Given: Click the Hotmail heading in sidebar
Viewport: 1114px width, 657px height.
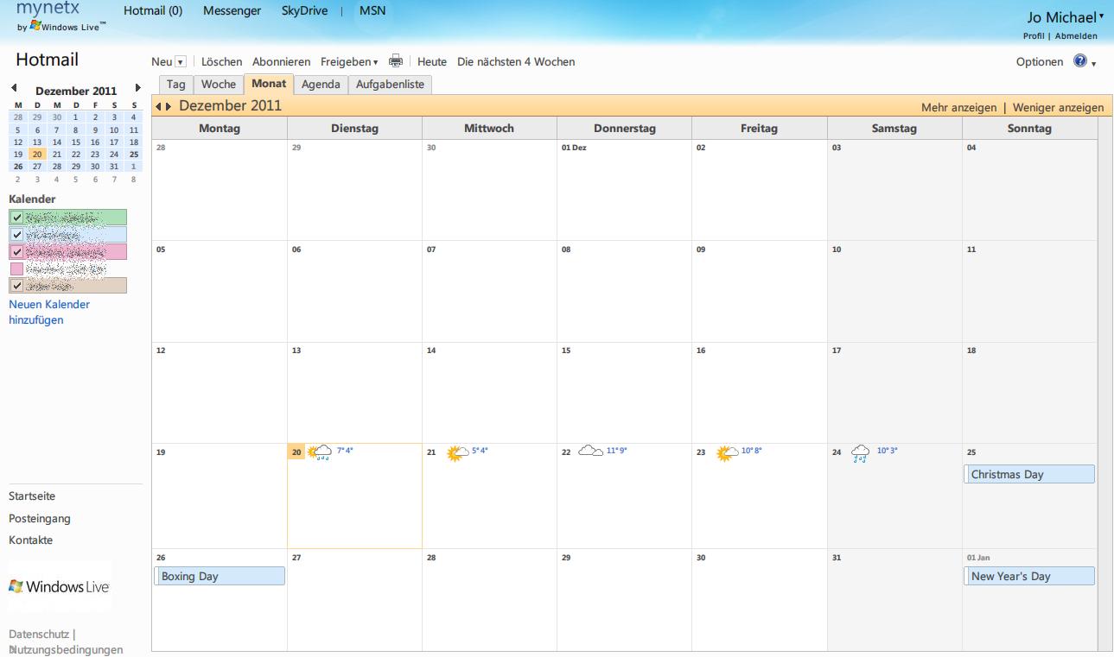Looking at the screenshot, I should pyautogui.click(x=47, y=60).
